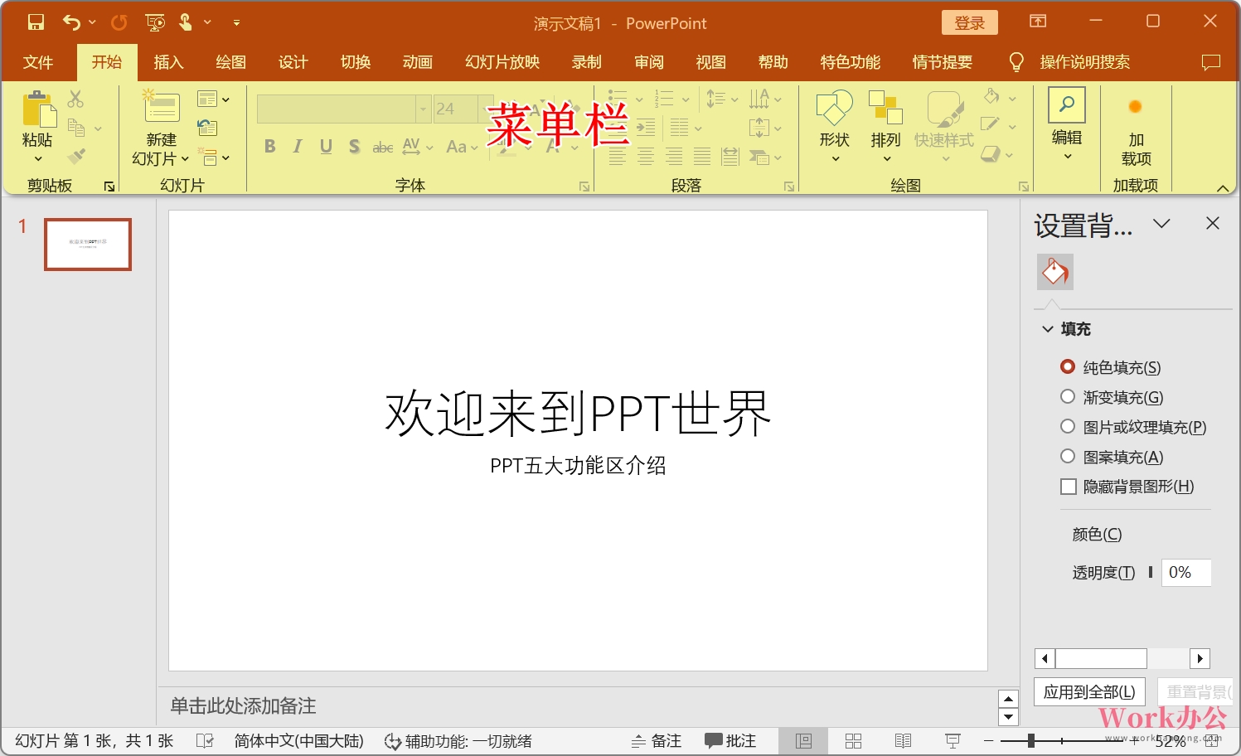Select 图案填充 radio button
The width and height of the screenshot is (1241, 756).
(1068, 456)
